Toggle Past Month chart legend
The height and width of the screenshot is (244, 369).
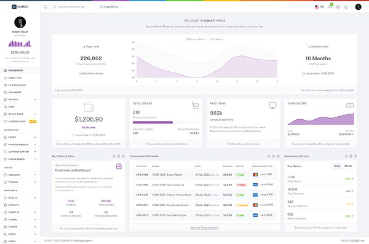pos(215,39)
